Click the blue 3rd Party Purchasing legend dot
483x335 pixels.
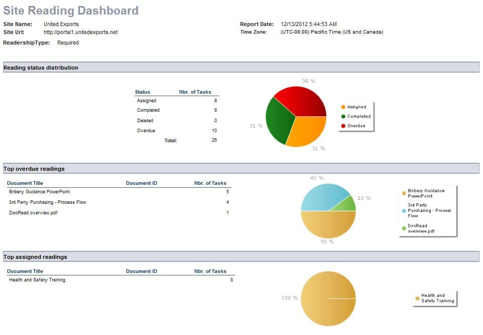[x=404, y=211]
